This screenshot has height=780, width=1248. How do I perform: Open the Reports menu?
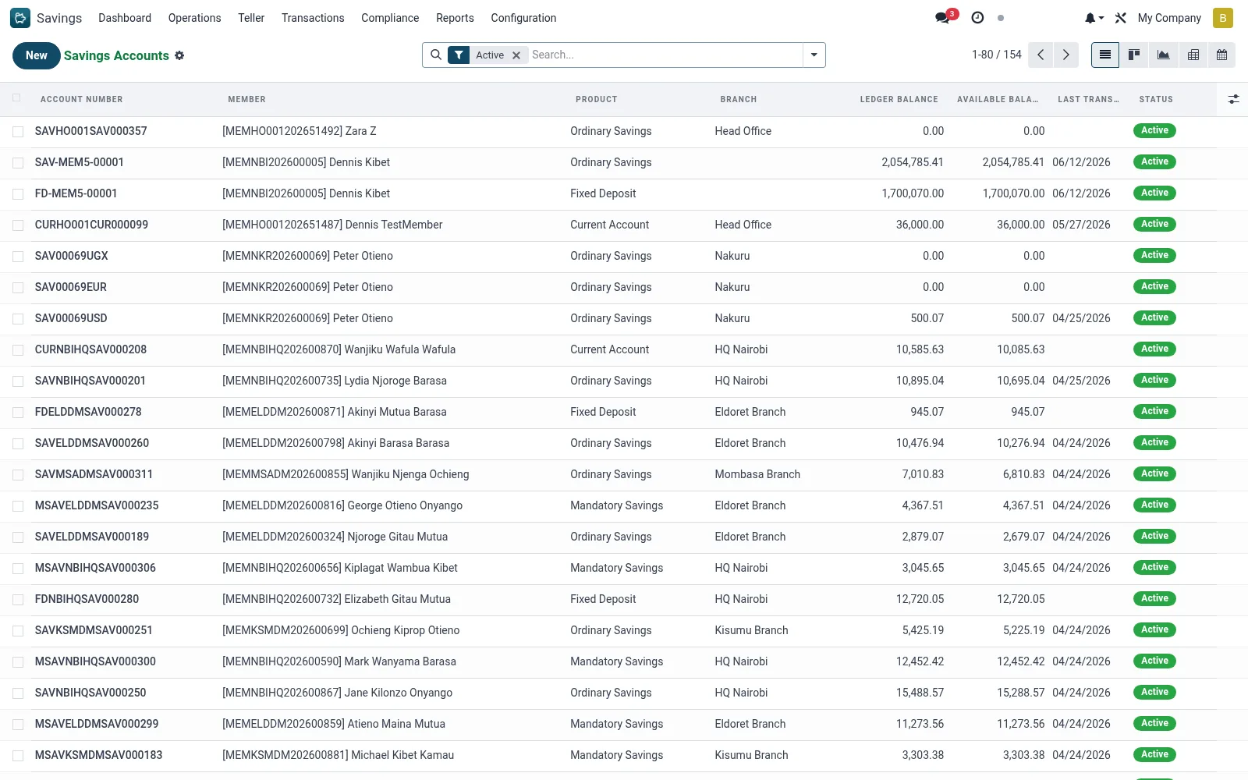pyautogui.click(x=455, y=17)
